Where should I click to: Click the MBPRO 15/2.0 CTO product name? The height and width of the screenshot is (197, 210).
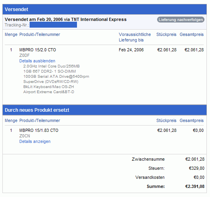37,50
